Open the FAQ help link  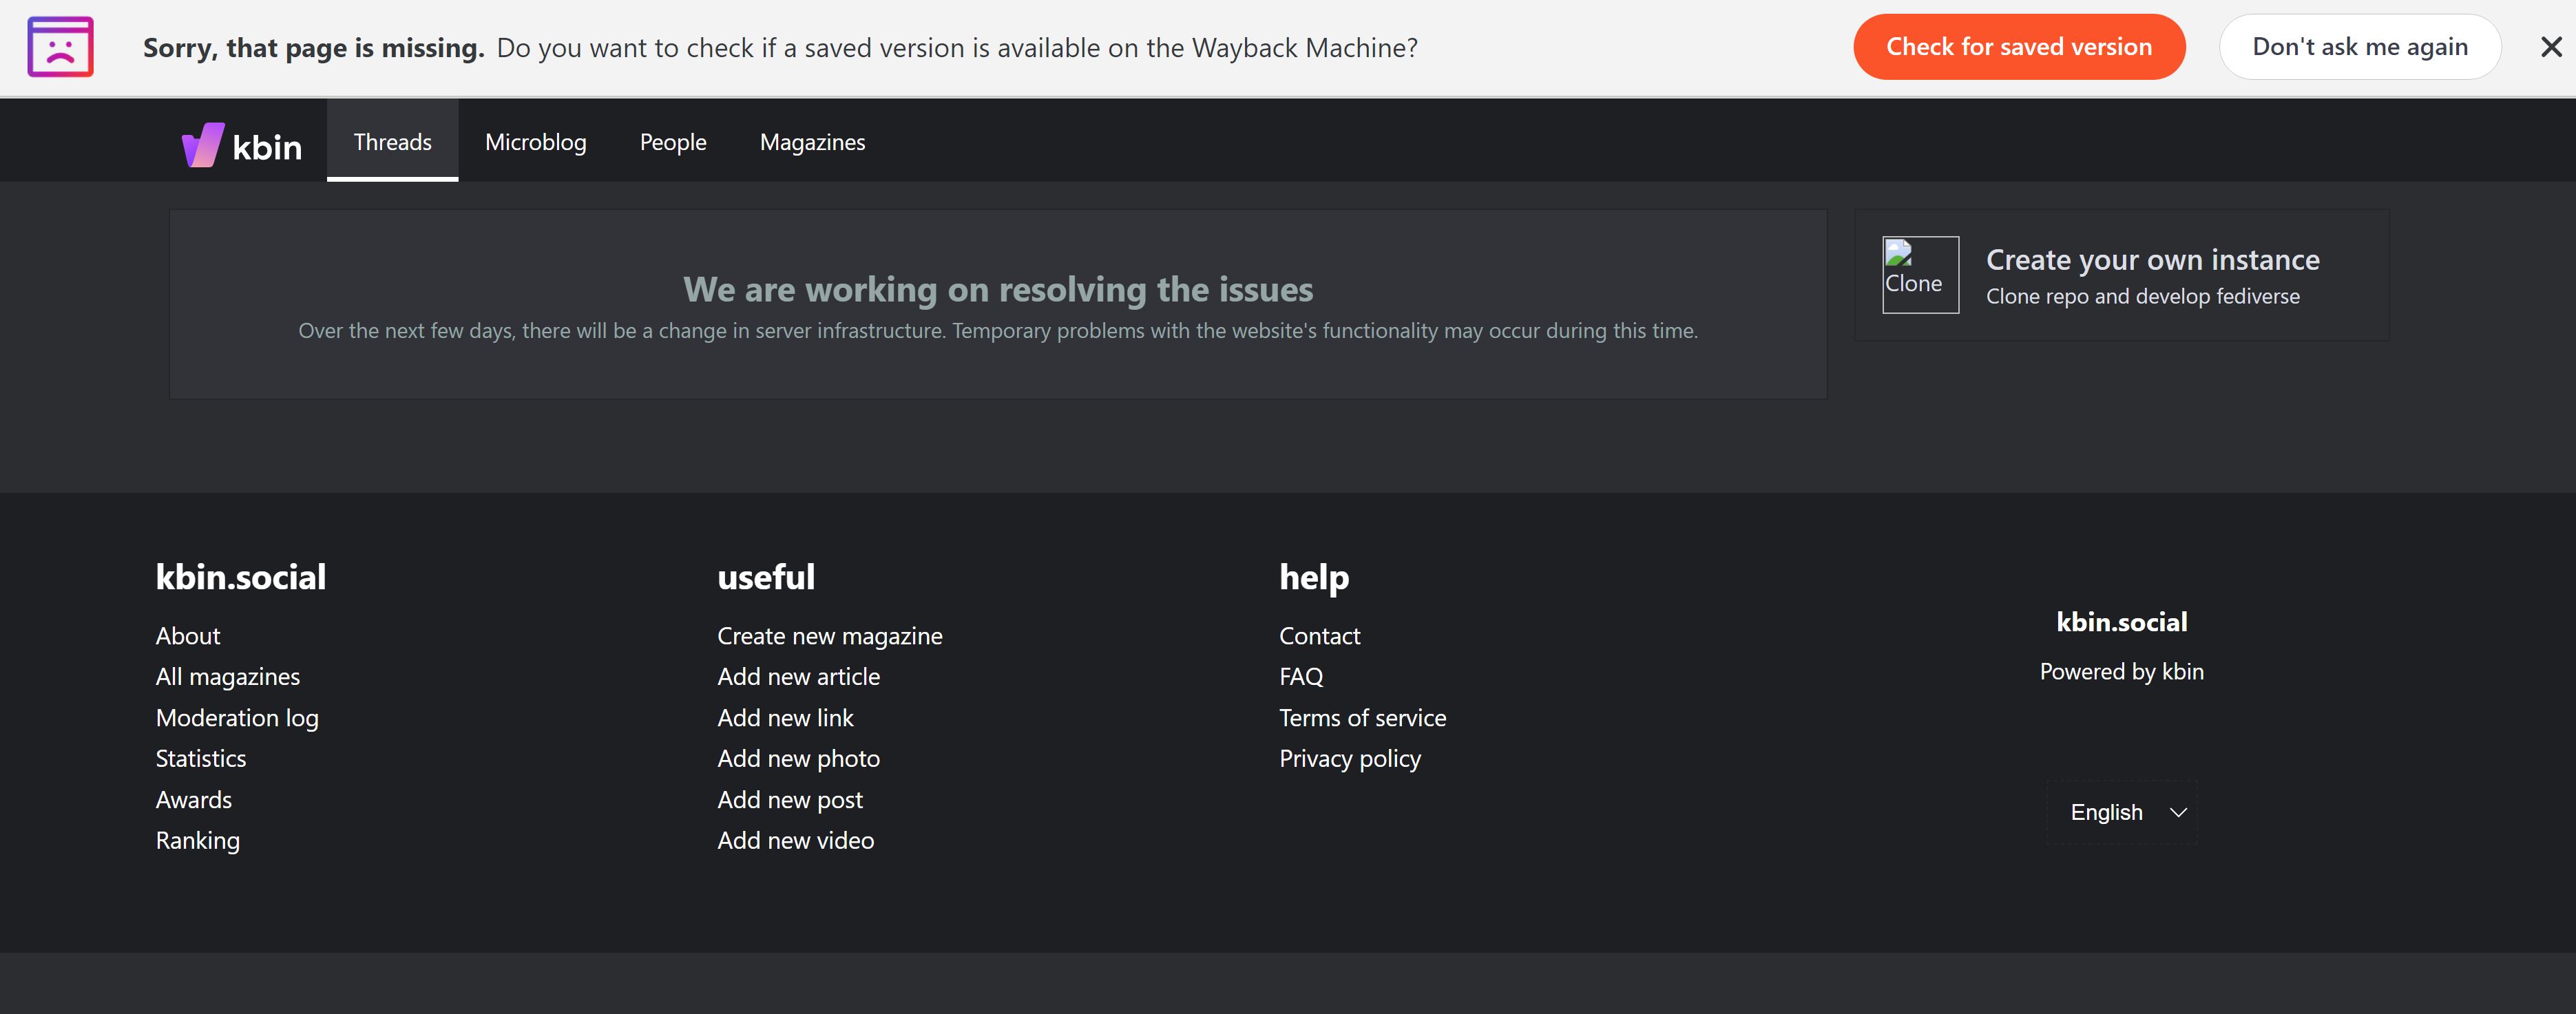coord(1300,677)
